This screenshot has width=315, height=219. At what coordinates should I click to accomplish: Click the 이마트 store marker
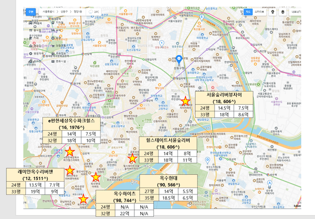[x=109, y=20]
